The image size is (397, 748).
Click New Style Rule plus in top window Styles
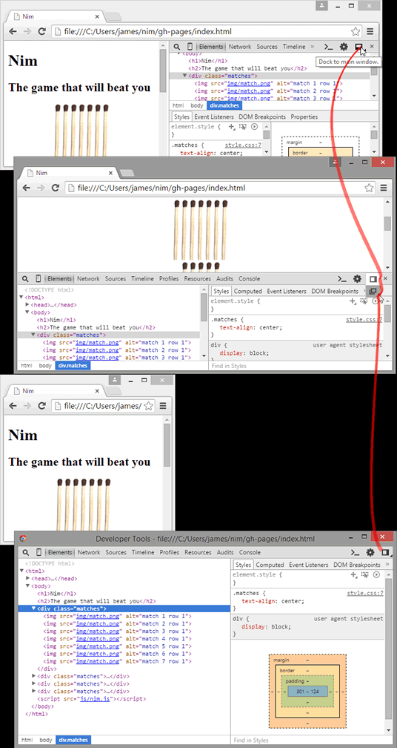[x=232, y=127]
